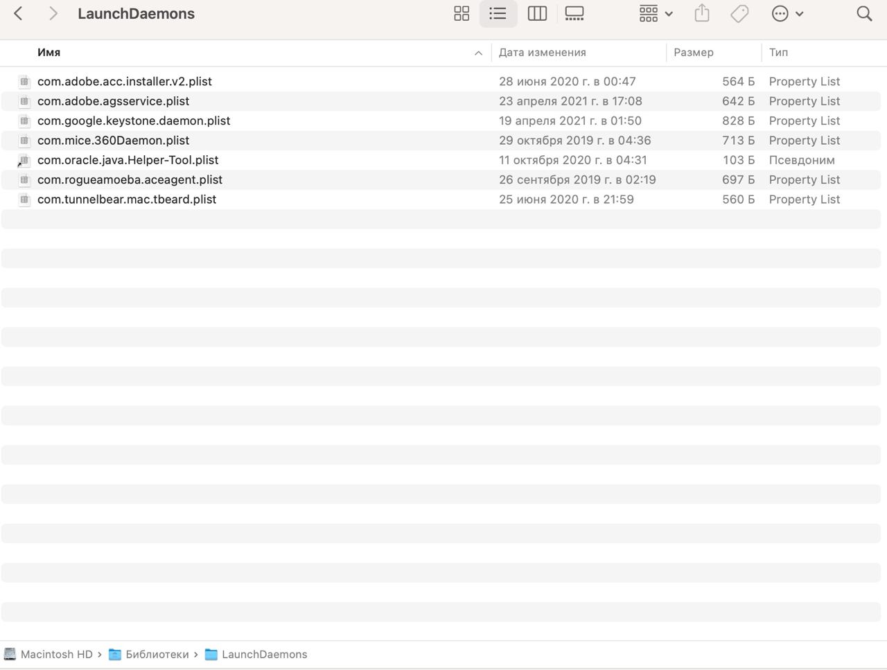Switch to column view

[537, 13]
